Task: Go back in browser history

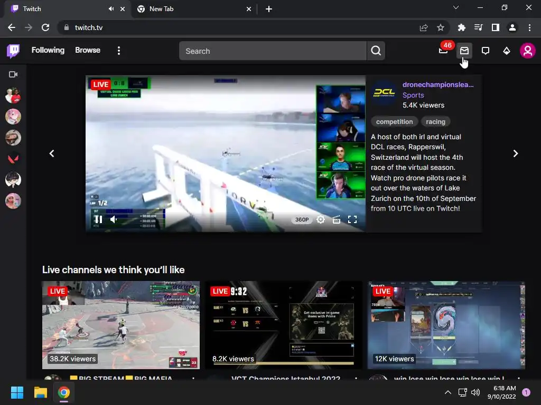Action: [12, 27]
